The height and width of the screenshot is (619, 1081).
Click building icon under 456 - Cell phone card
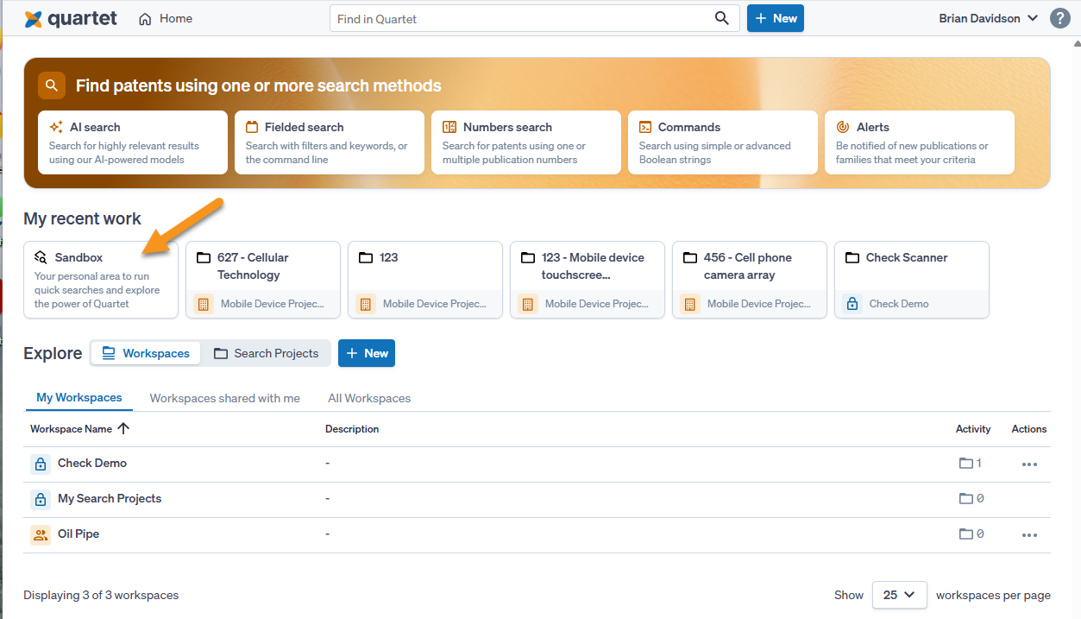[690, 304]
